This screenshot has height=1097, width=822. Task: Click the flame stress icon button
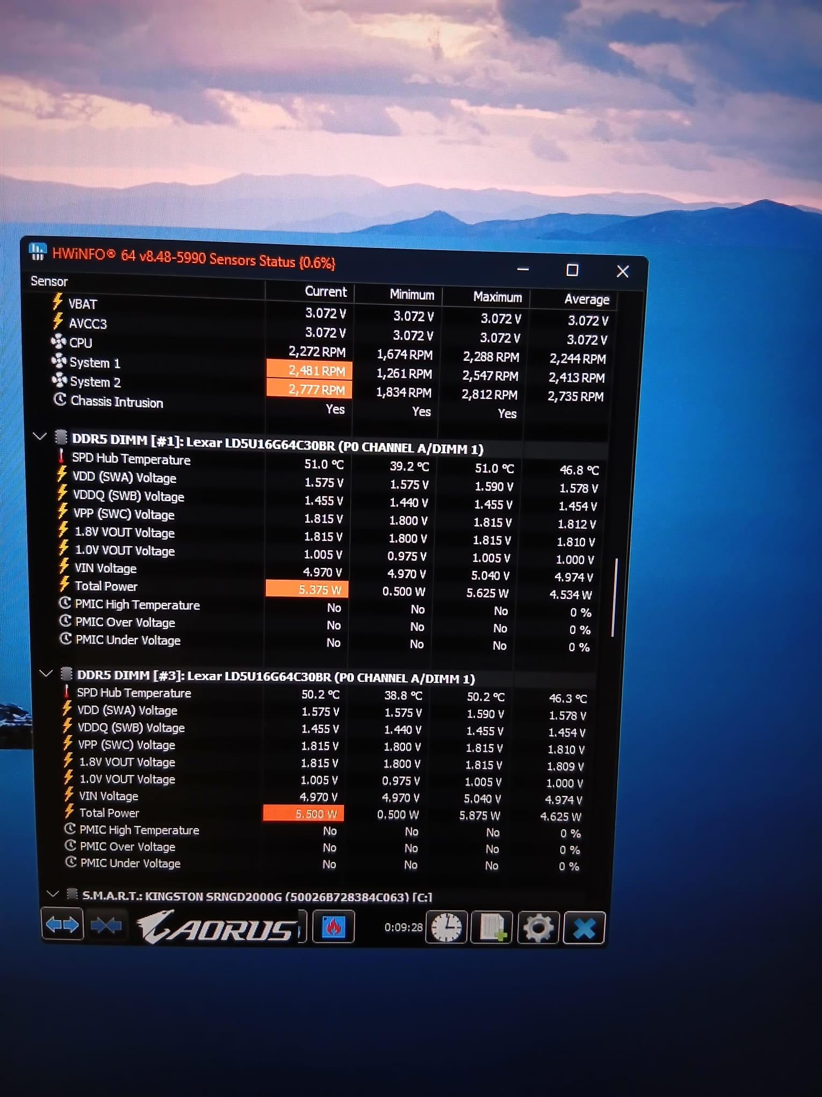[x=334, y=927]
